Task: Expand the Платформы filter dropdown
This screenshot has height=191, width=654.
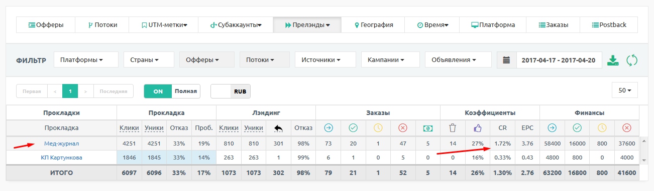Action: [x=86, y=60]
